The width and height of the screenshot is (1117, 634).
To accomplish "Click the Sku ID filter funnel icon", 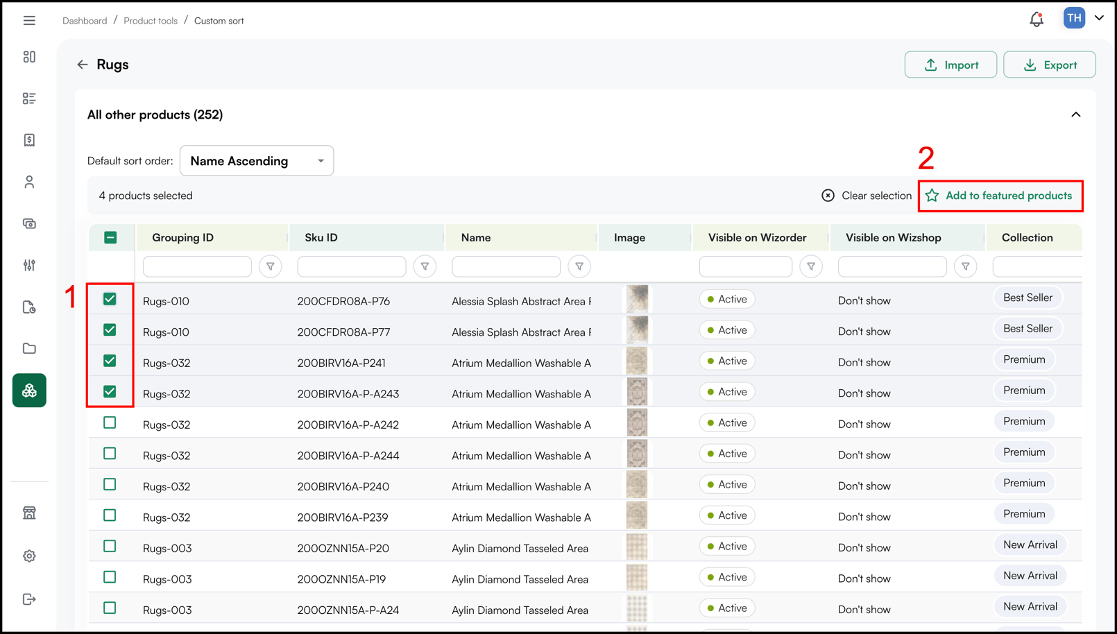I will click(425, 266).
